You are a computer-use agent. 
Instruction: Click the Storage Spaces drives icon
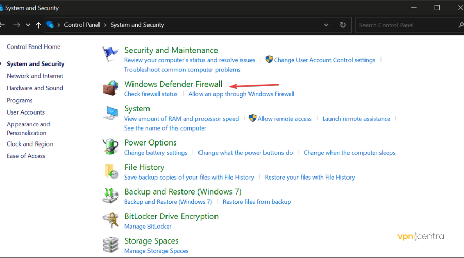tap(110, 245)
